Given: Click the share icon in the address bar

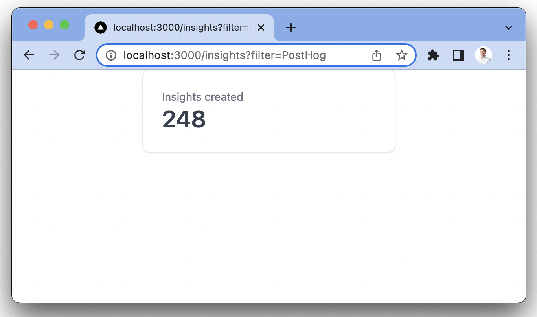Looking at the screenshot, I should pos(376,55).
